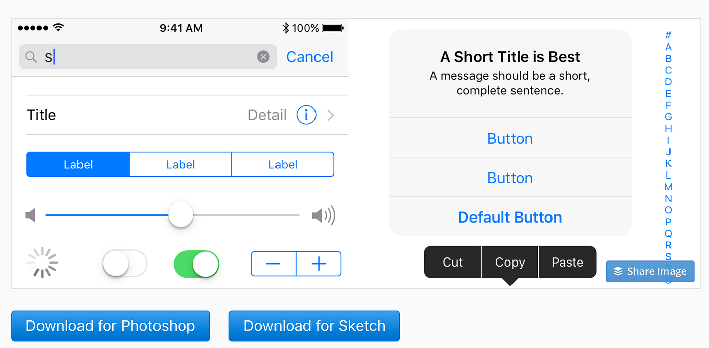
Task: Click the Download for Photoshop button
Action: pyautogui.click(x=110, y=326)
